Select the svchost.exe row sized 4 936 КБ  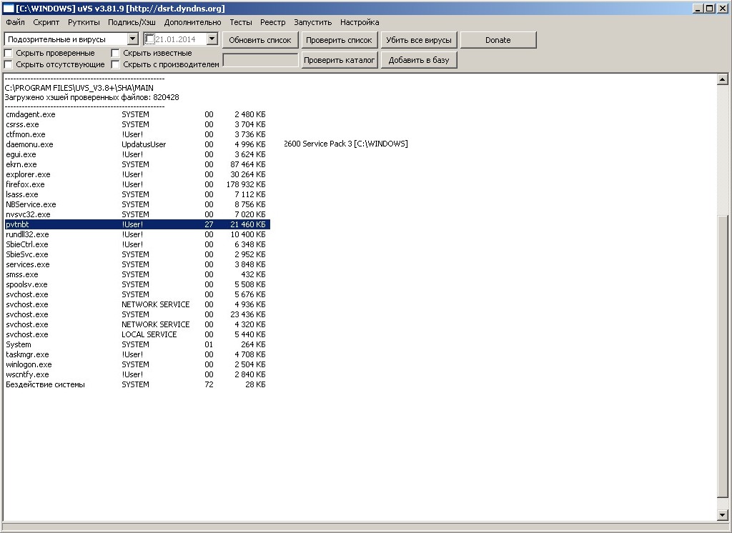pos(137,304)
